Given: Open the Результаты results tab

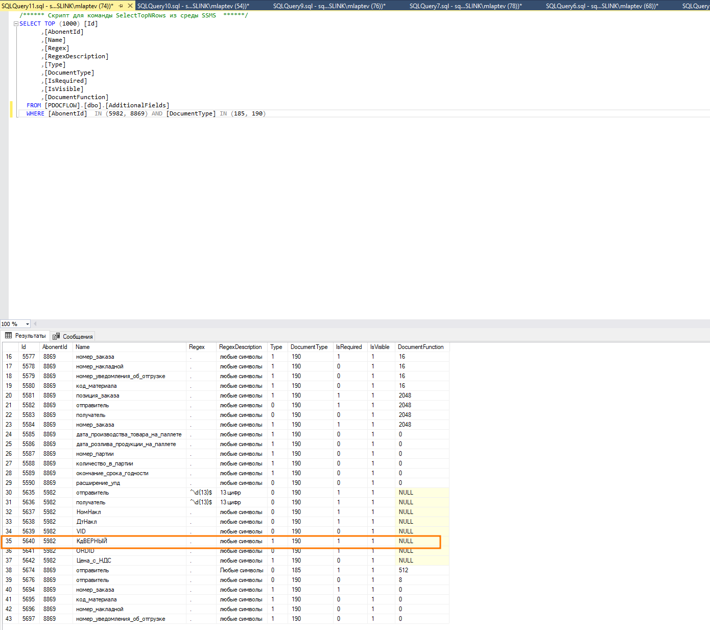Looking at the screenshot, I should 26,336.
